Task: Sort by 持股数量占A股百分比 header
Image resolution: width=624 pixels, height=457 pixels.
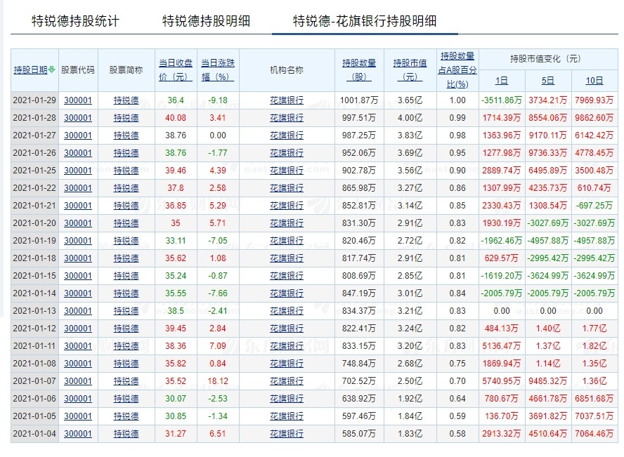Action: pyautogui.click(x=457, y=70)
